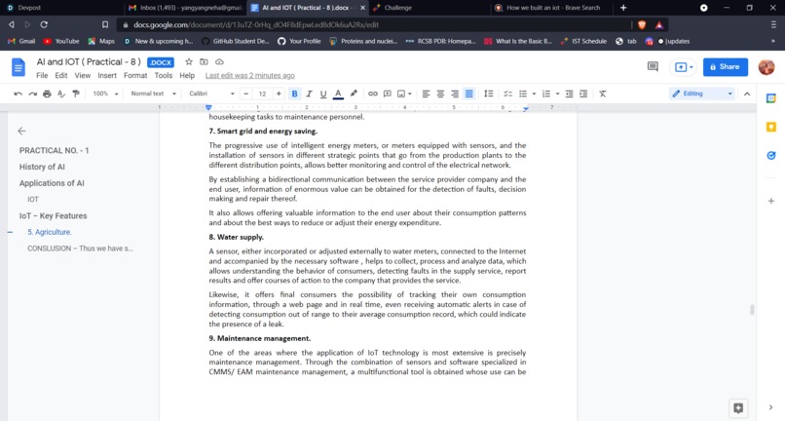Open the zoom level dropdown
Viewport: 785px width, 421px height.
pyautogui.click(x=105, y=94)
